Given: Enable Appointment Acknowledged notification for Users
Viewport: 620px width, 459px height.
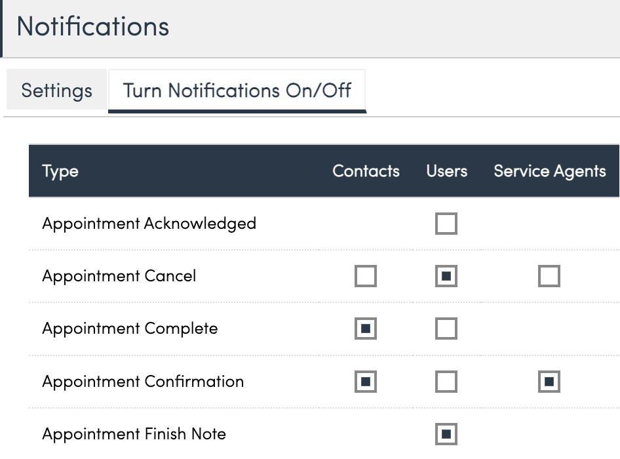Looking at the screenshot, I should pos(446,224).
